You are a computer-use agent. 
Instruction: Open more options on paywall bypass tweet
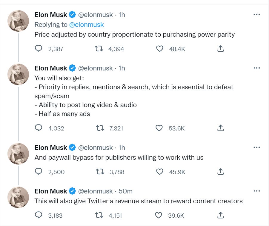tap(256, 147)
